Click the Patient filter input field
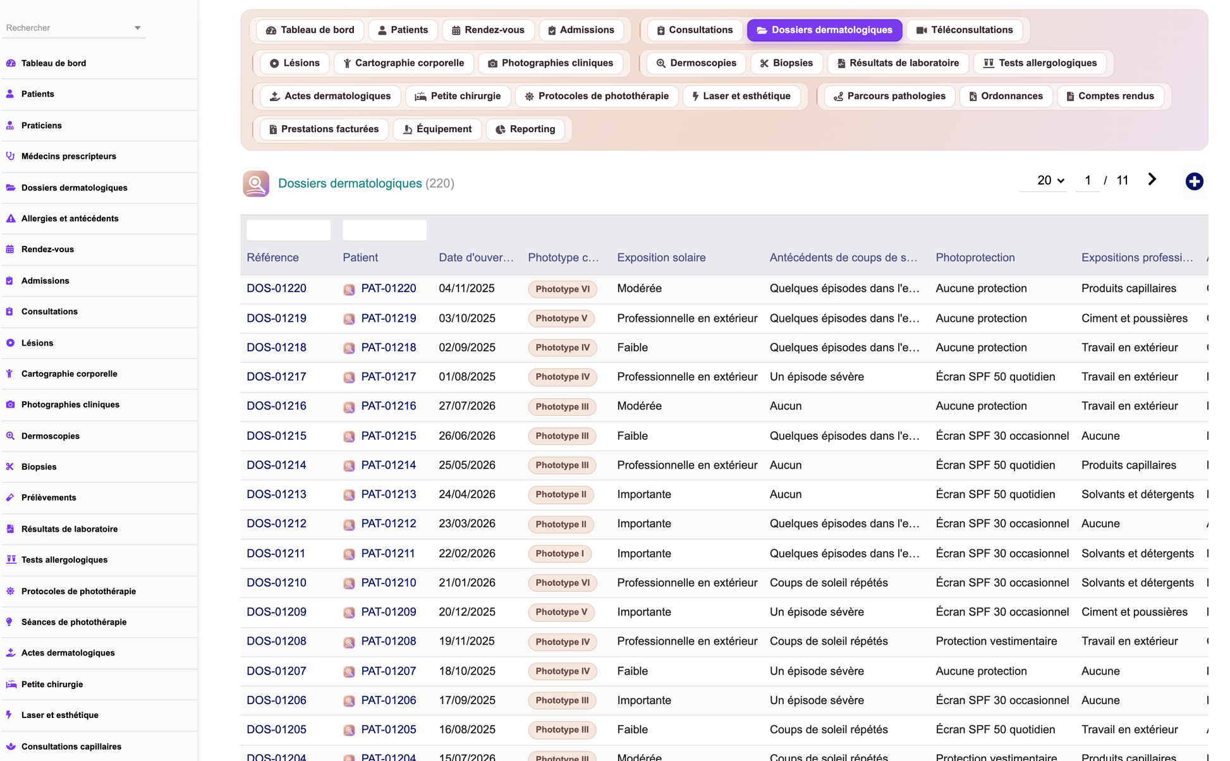 pos(384,230)
